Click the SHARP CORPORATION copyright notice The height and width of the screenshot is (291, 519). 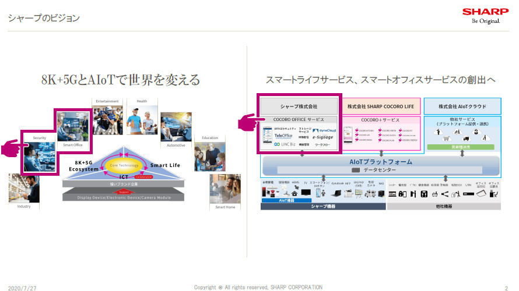(258, 288)
